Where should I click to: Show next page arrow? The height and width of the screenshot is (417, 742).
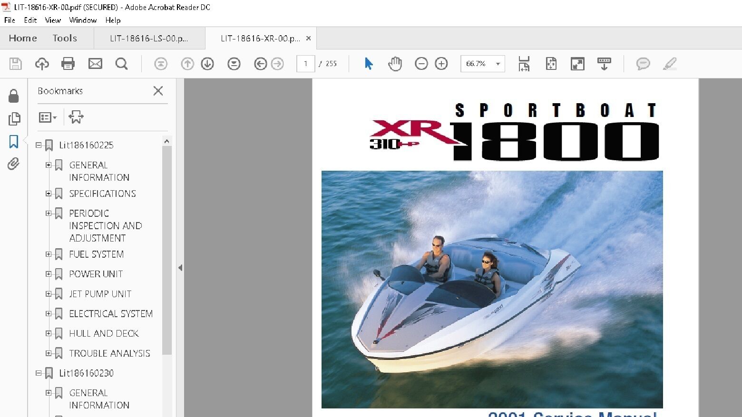pyautogui.click(x=207, y=64)
